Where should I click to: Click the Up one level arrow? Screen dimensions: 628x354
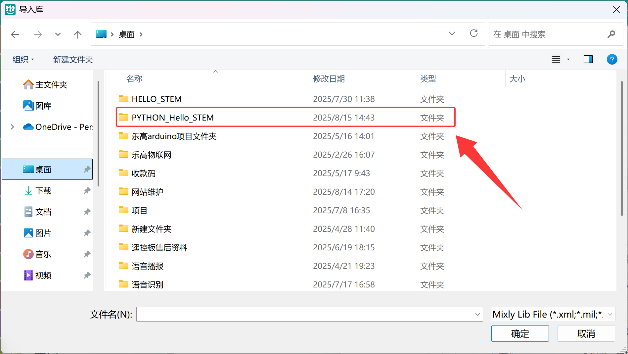[x=77, y=34]
